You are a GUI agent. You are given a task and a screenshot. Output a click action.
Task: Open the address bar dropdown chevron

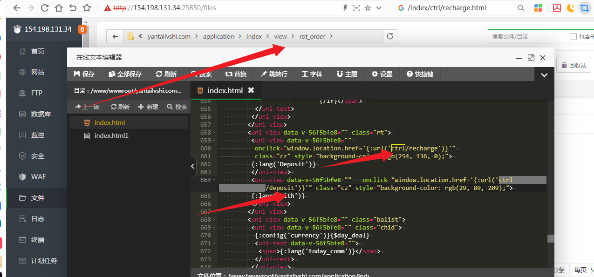379,8
